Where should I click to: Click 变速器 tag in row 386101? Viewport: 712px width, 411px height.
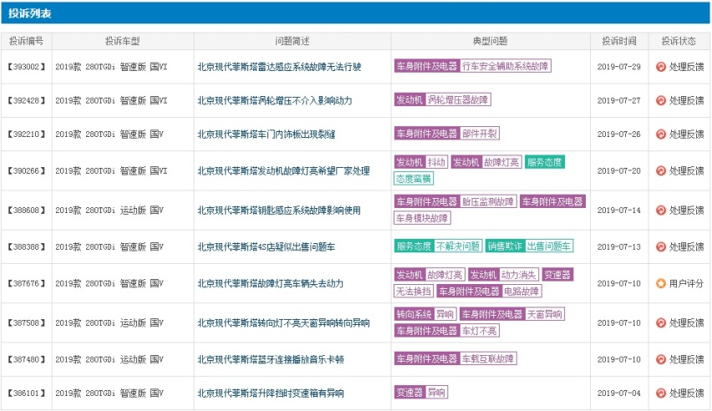tap(409, 393)
